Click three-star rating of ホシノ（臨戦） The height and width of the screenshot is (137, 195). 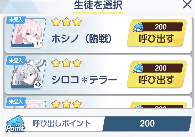point(66,22)
